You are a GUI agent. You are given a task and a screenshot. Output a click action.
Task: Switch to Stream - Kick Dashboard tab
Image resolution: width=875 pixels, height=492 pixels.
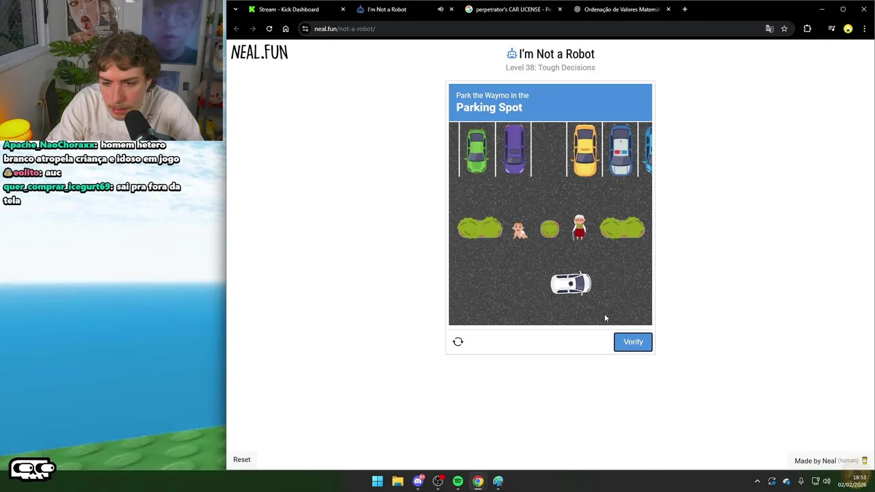pos(288,10)
